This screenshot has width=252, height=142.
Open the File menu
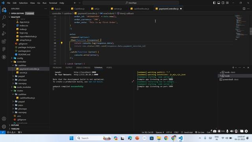(9, 3)
